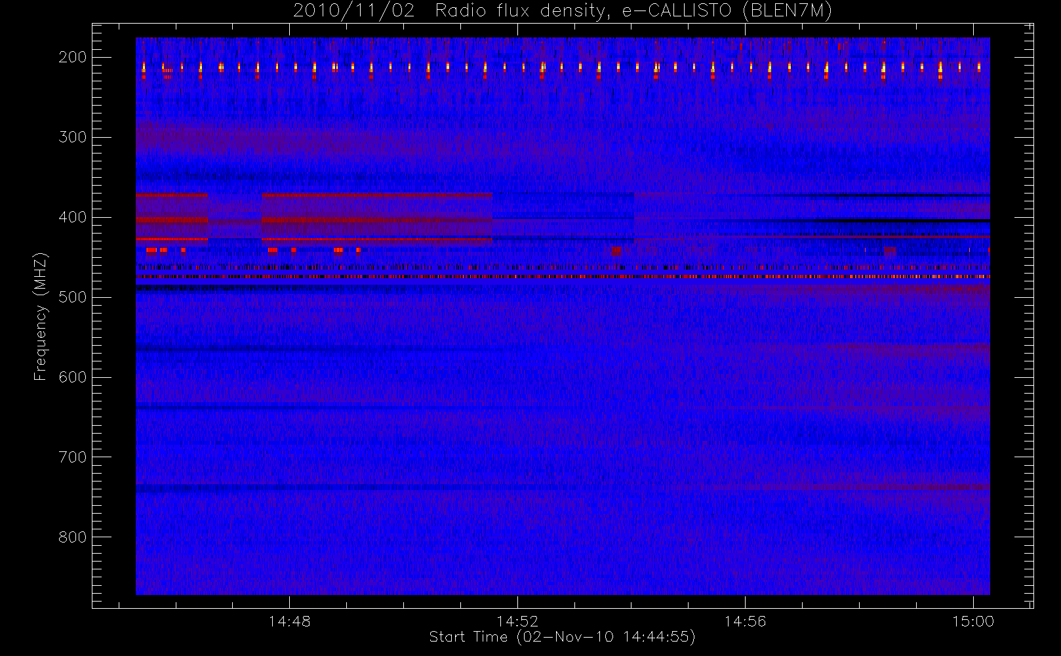Click the 400 frequency tick label
Image resolution: width=1061 pixels, height=656 pixels.
coord(73,217)
